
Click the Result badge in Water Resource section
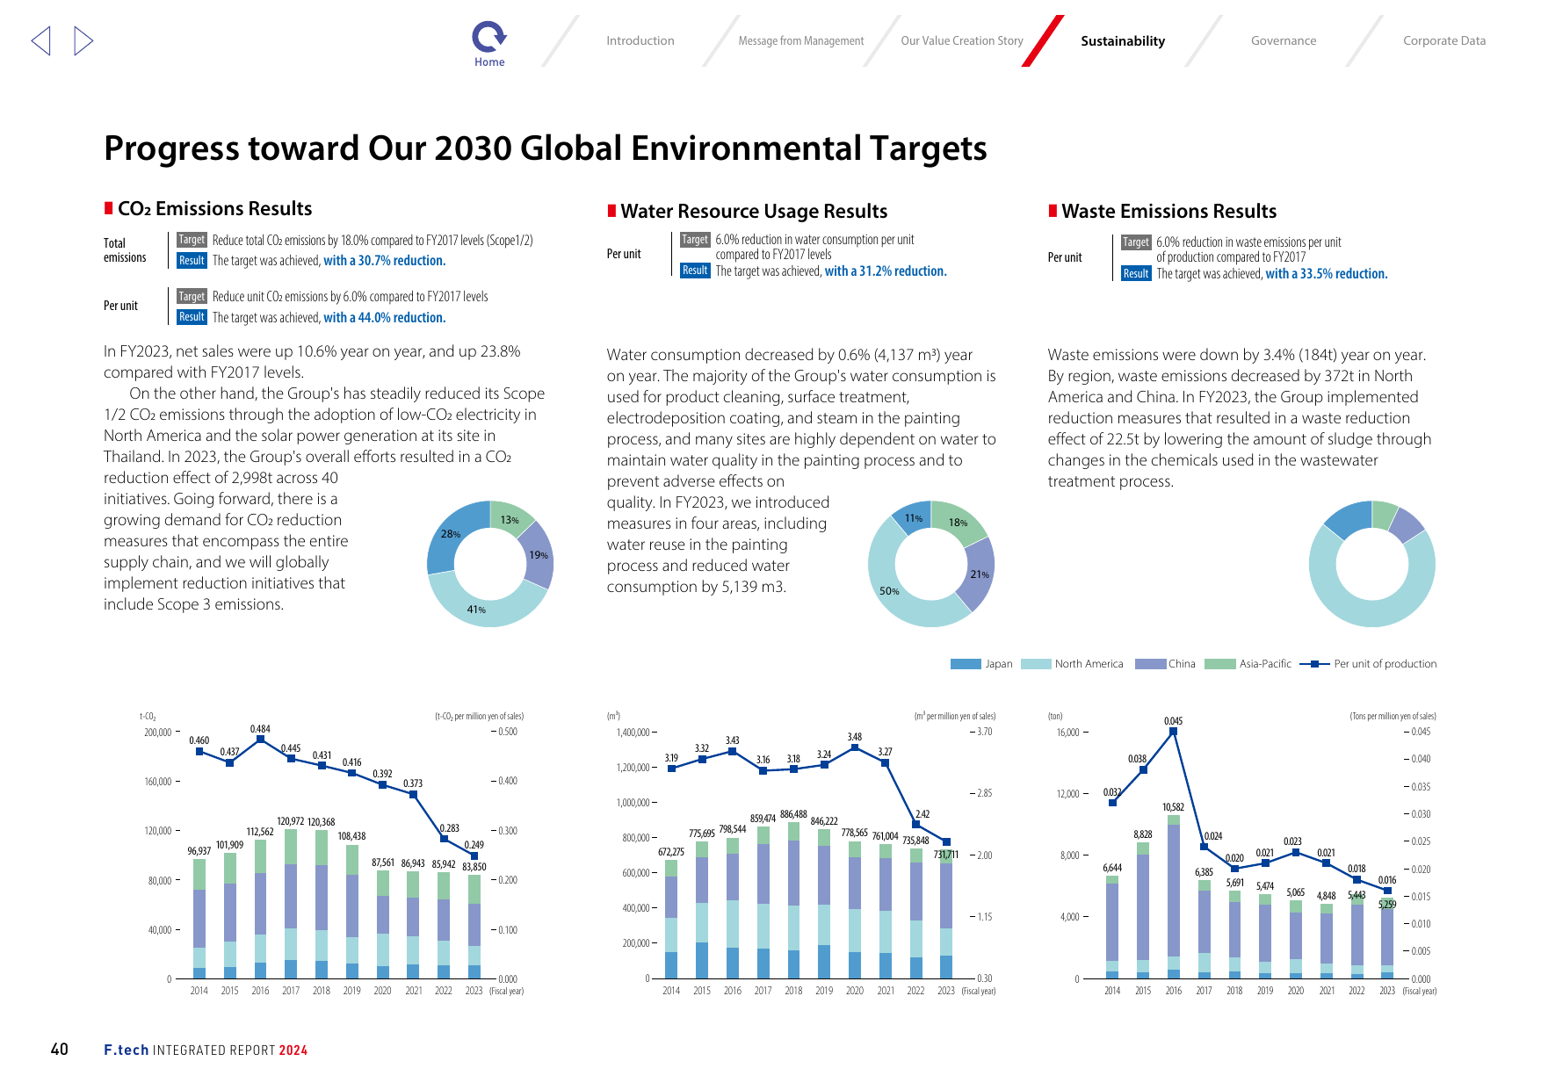[x=695, y=271]
